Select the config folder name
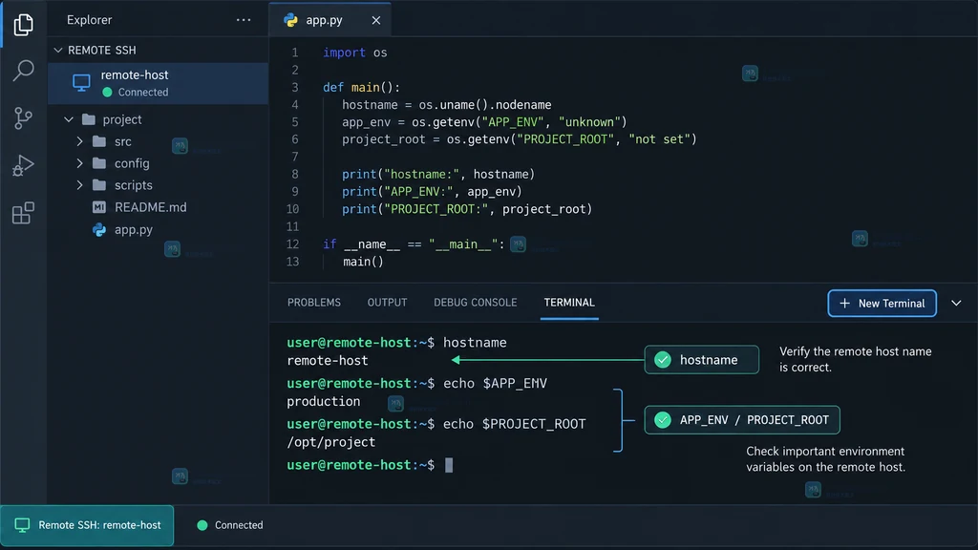The height and width of the screenshot is (550, 978). (132, 163)
